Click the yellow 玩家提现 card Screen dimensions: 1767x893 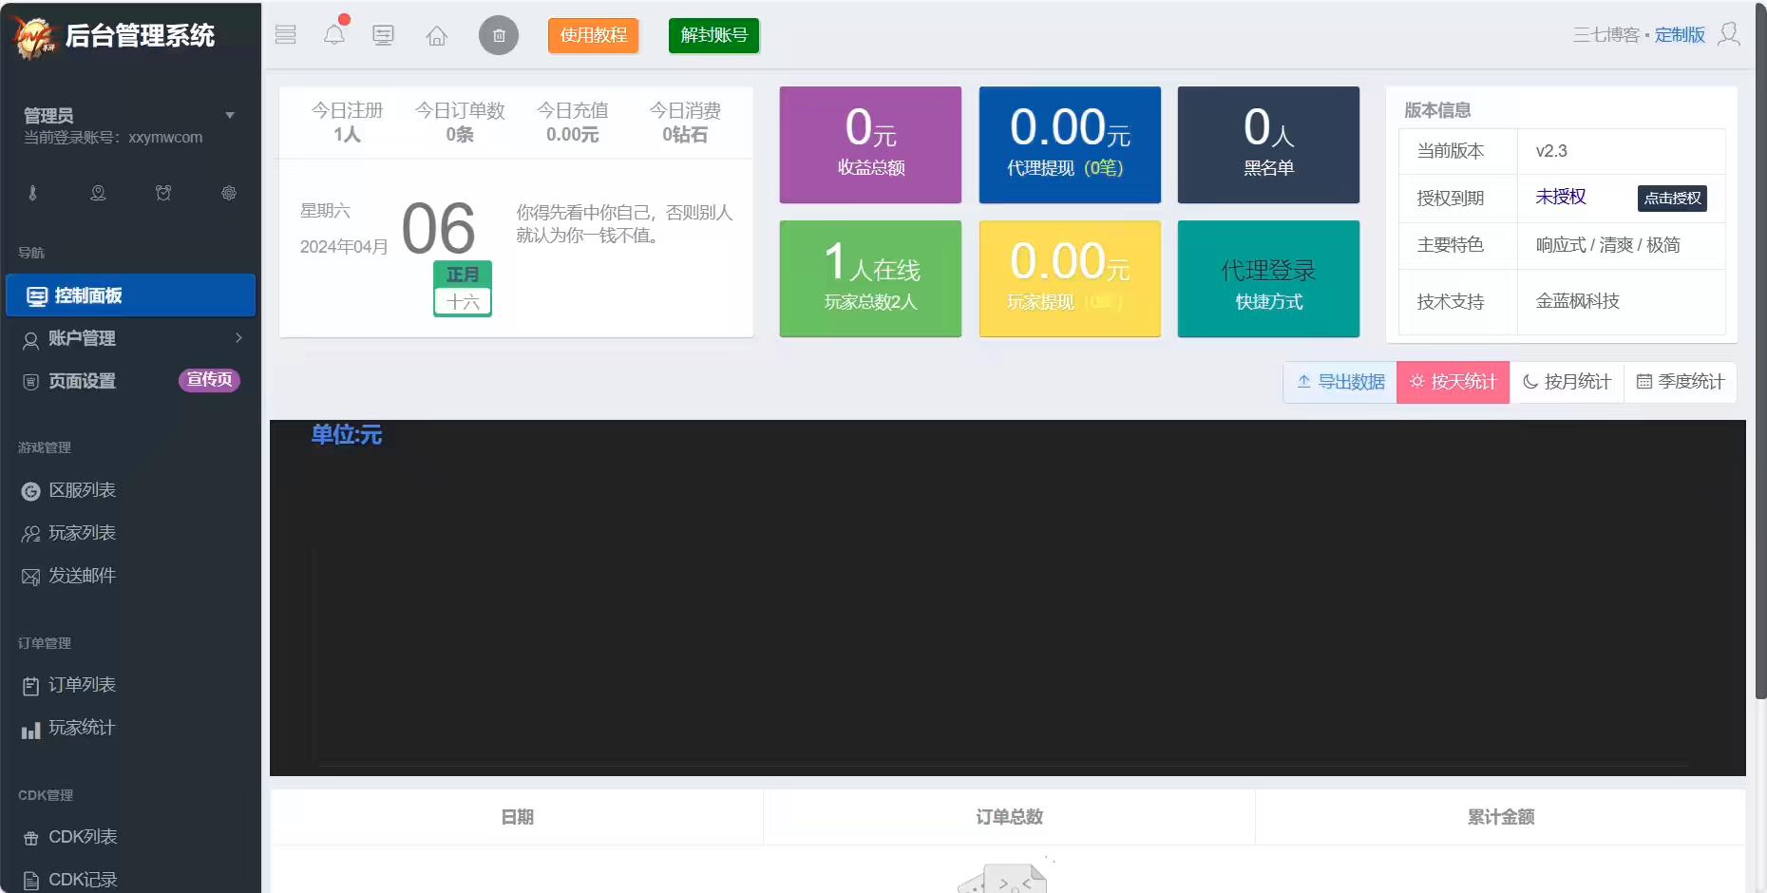(1070, 278)
